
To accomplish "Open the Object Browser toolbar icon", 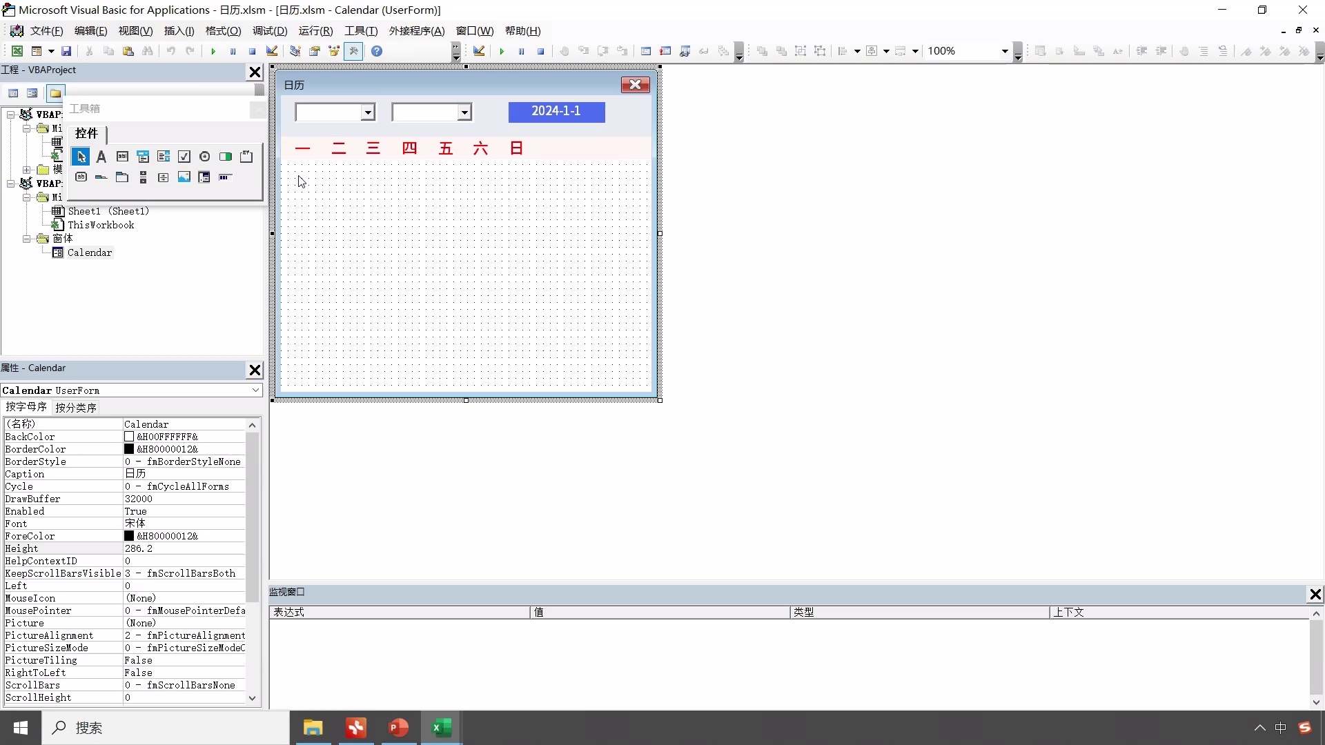I will tap(334, 51).
